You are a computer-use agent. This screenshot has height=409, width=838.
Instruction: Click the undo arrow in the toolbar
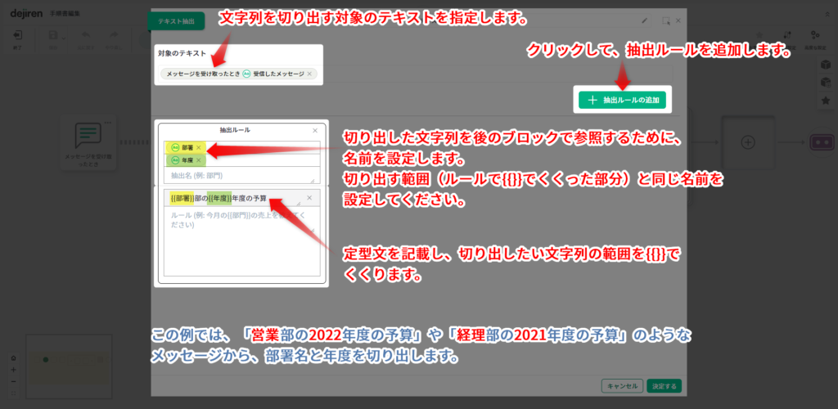click(85, 35)
